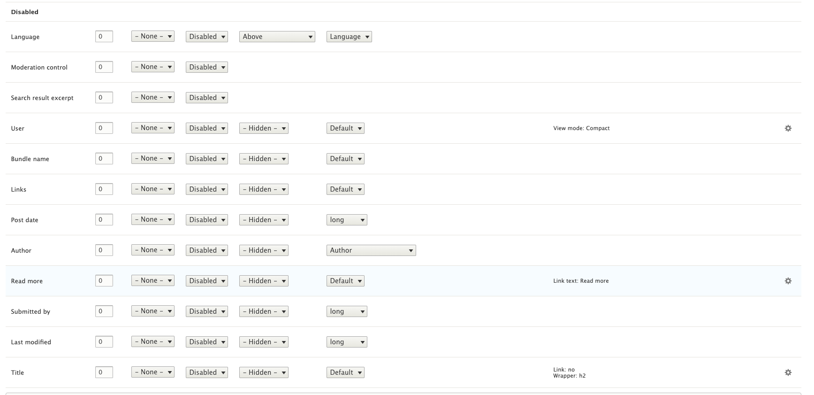Focus the Author weight input field
The width and height of the screenshot is (814, 395).
click(x=104, y=250)
